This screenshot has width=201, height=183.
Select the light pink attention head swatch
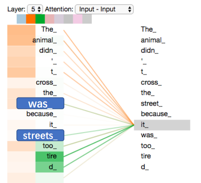coord(78,19)
